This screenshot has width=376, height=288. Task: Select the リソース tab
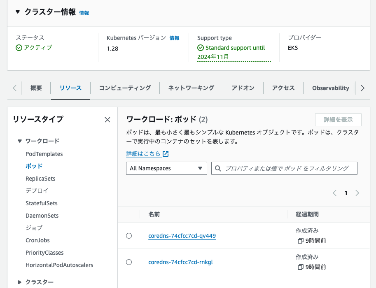pos(70,88)
